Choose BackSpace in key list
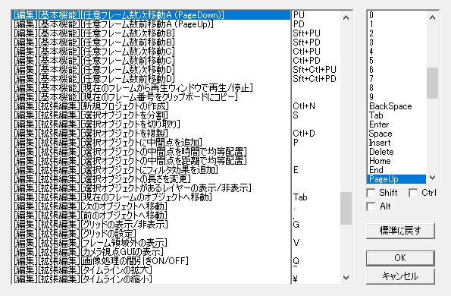451x296 pixels. coord(397,106)
